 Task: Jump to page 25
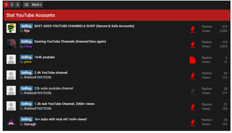pyautogui.click(x=26, y=5)
